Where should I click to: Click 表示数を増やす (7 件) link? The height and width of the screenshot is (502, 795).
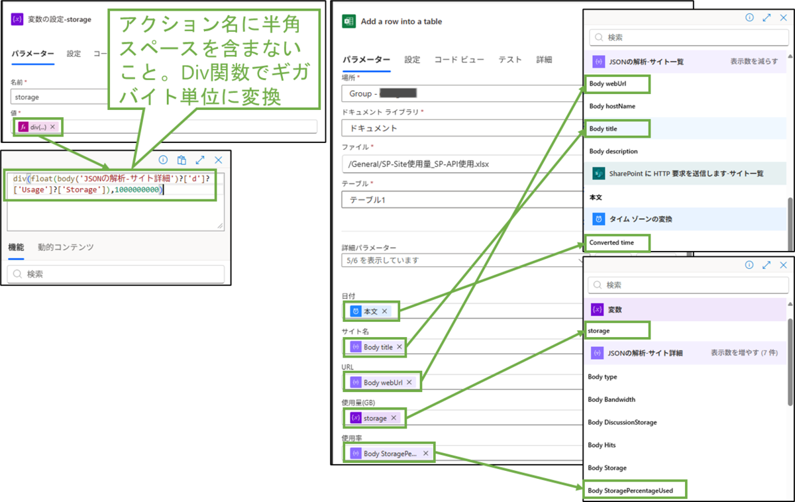click(x=745, y=353)
